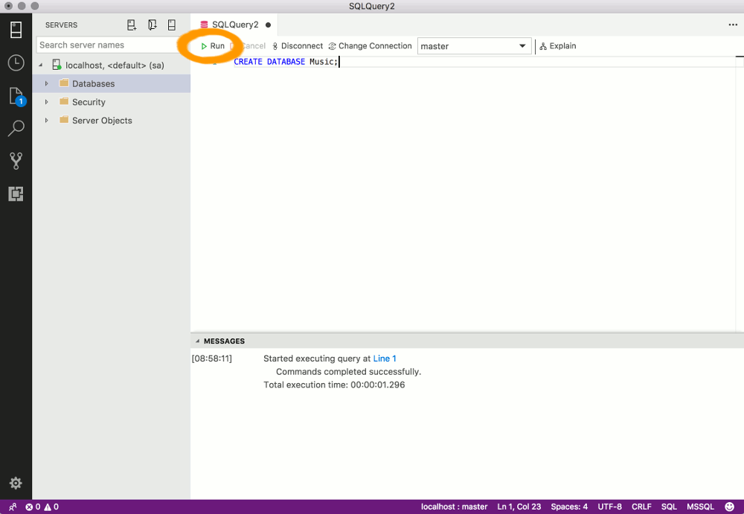Click Spaces: 4 indentation setting
The height and width of the screenshot is (514, 744).
569,507
